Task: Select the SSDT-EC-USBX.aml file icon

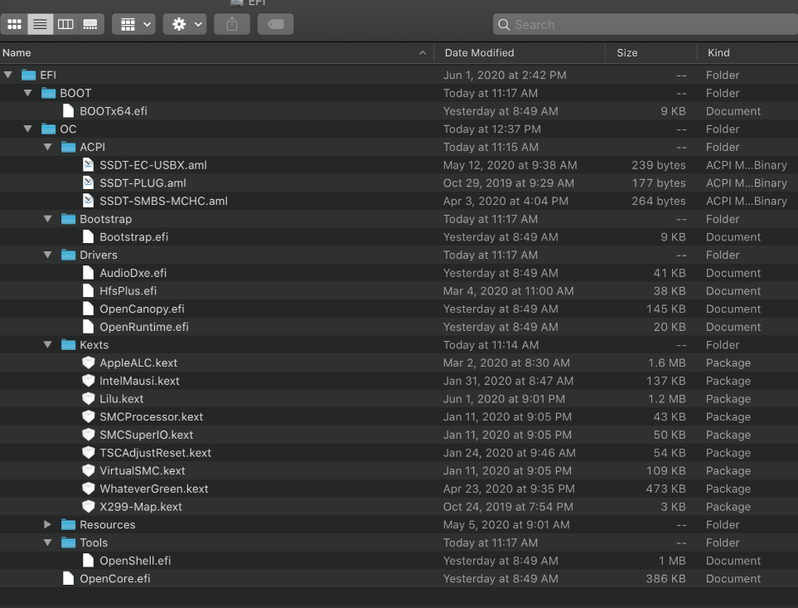Action: (x=88, y=165)
